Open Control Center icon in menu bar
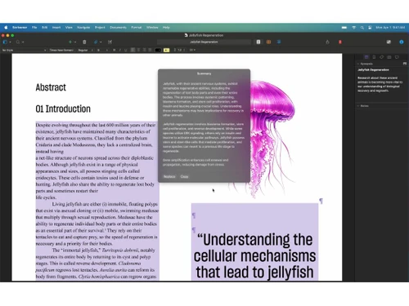 (x=370, y=28)
